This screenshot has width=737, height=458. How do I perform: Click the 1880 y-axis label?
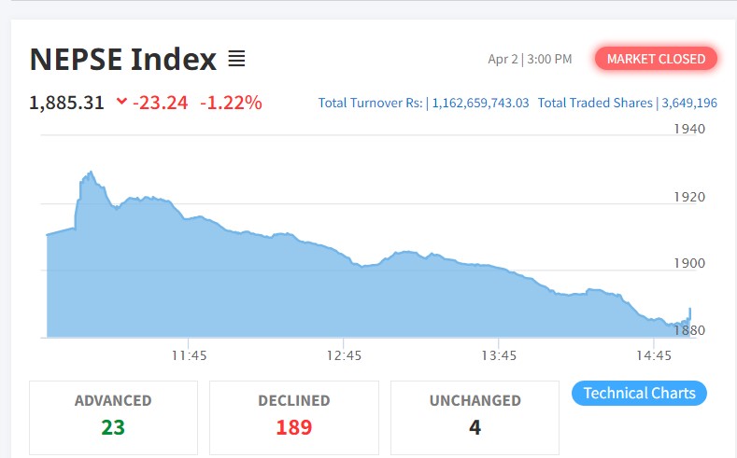click(688, 329)
